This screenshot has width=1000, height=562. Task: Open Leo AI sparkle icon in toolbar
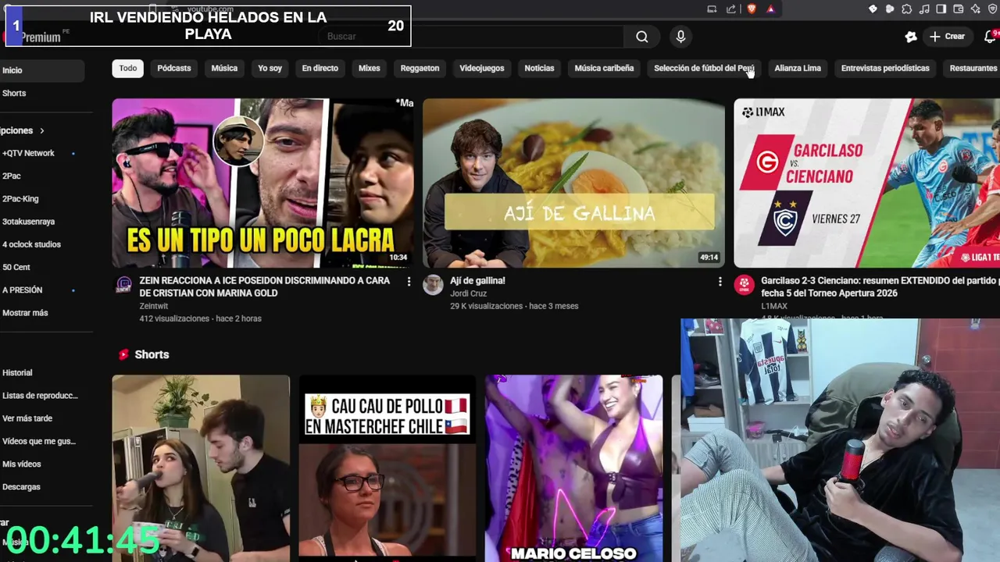tap(975, 9)
